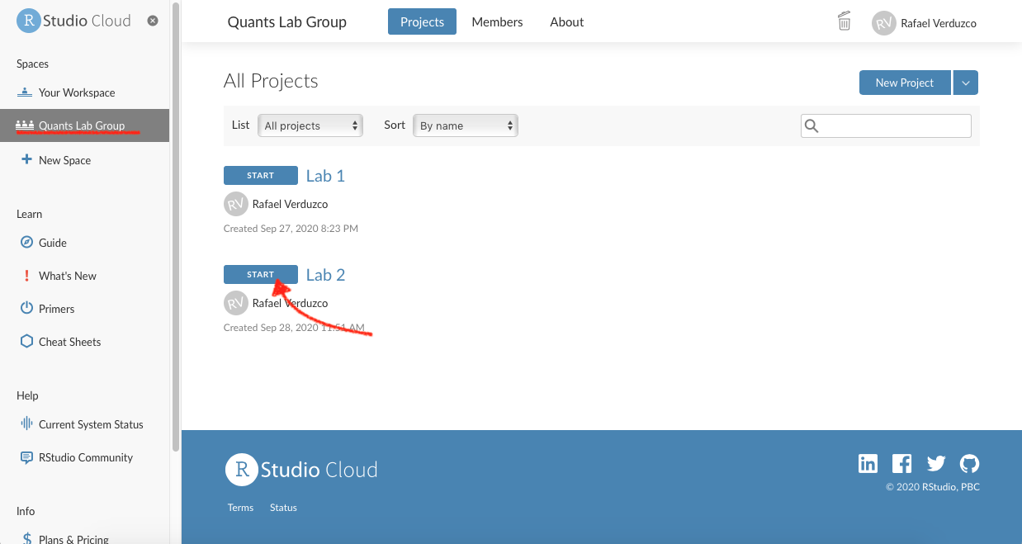Open What's New
Image resolution: width=1022 pixels, height=544 pixels.
[x=68, y=276]
